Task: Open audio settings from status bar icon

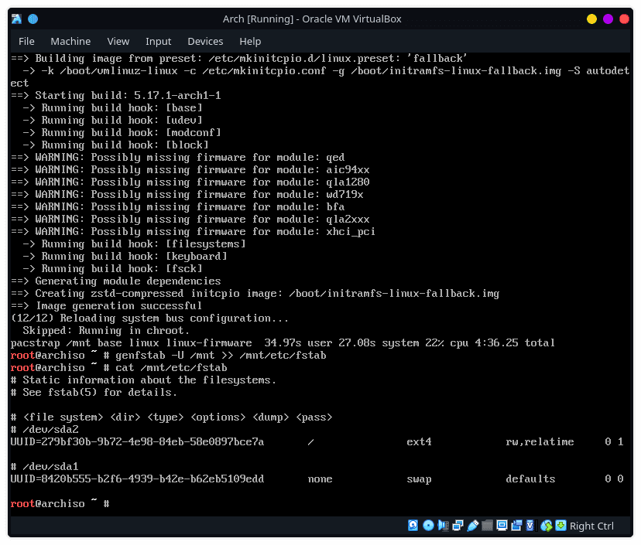Action: coord(443,526)
